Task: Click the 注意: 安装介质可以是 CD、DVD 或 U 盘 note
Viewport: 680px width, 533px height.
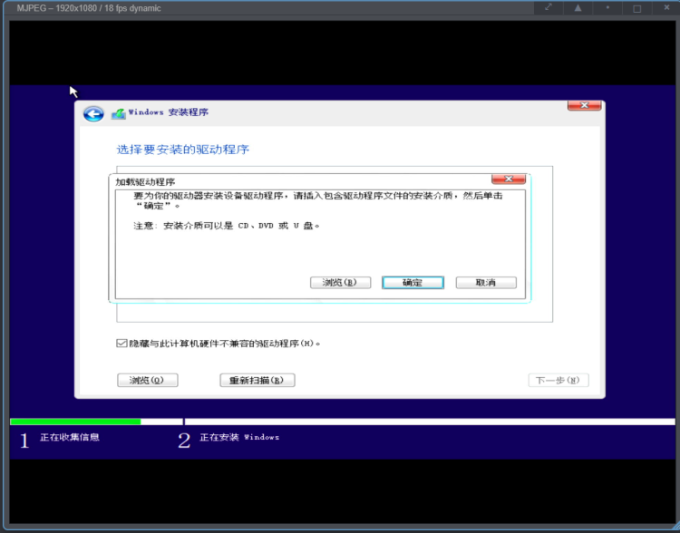Action: pyautogui.click(x=227, y=226)
